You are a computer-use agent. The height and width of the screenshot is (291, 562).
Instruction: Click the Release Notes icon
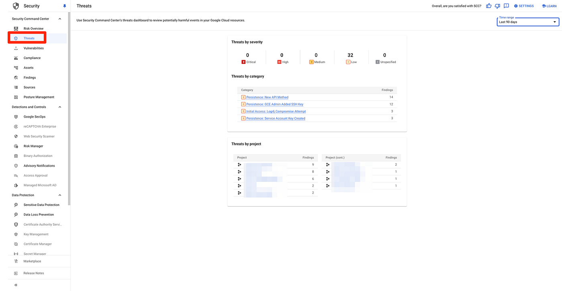[x=16, y=273]
